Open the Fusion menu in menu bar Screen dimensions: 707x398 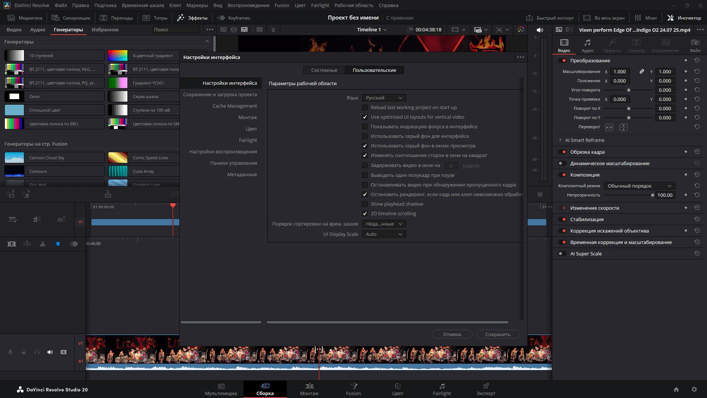(x=282, y=5)
